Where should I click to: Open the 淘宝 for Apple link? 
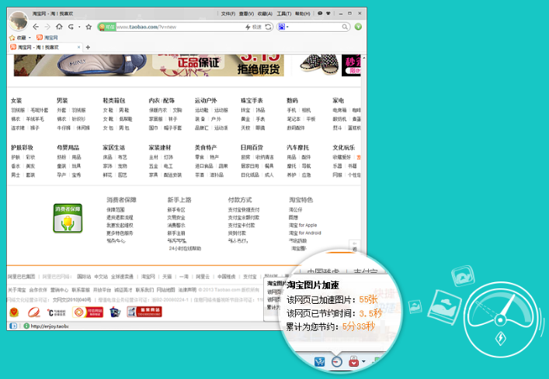click(303, 226)
